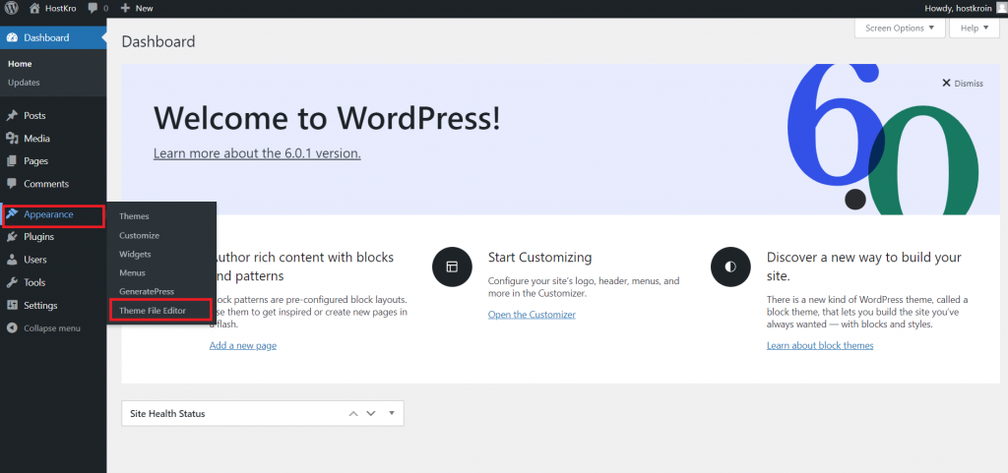Click the Plugins plug icon

coord(12,237)
